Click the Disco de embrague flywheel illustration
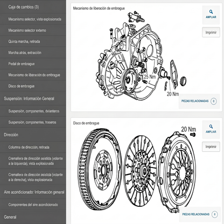Screen dimensions: 224x224 pos(100,169)
